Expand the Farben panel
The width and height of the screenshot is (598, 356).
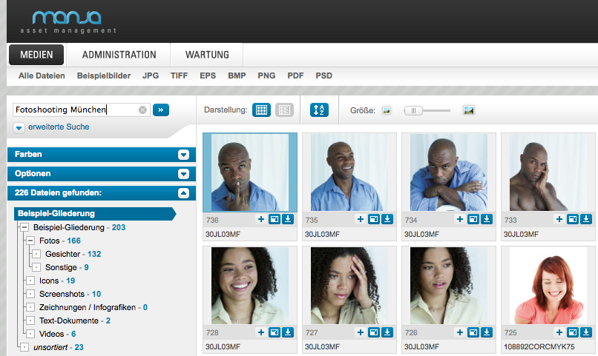point(183,155)
